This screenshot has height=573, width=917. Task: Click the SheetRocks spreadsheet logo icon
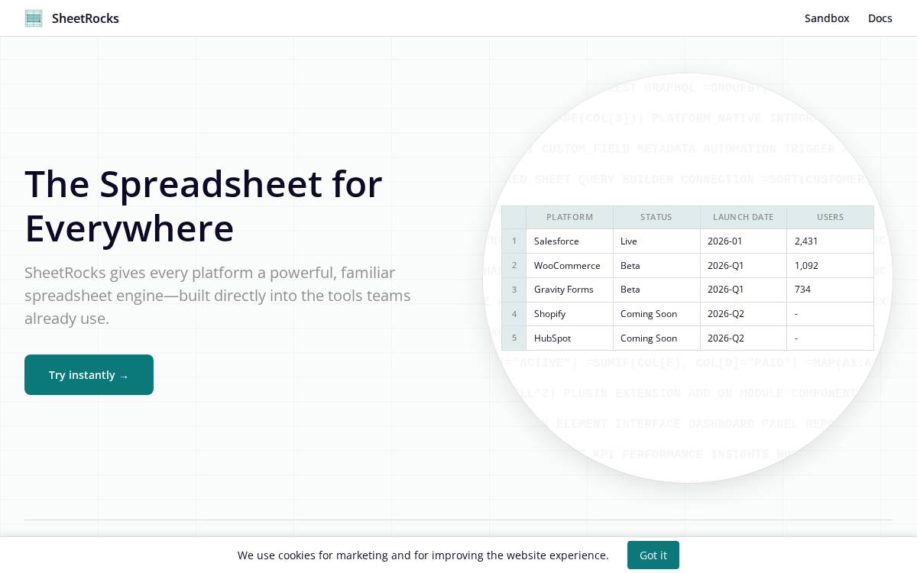(x=34, y=18)
